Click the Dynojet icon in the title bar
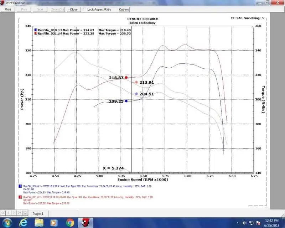Screen dimensions: 285x228 pos(2,2)
